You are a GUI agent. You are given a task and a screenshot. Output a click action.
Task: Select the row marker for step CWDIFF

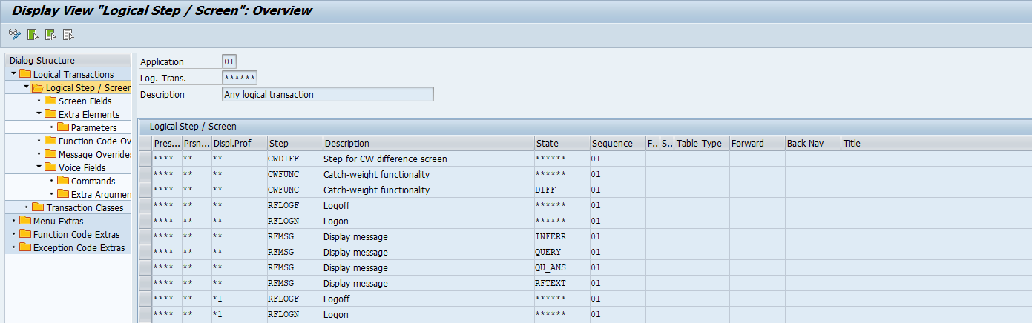tap(145, 159)
